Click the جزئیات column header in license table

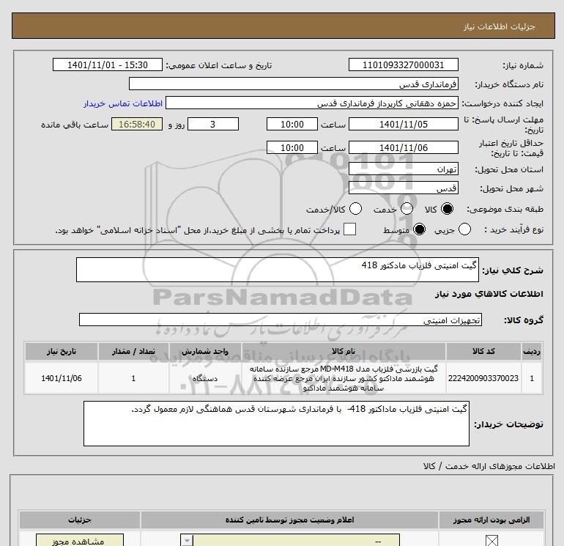point(80,520)
